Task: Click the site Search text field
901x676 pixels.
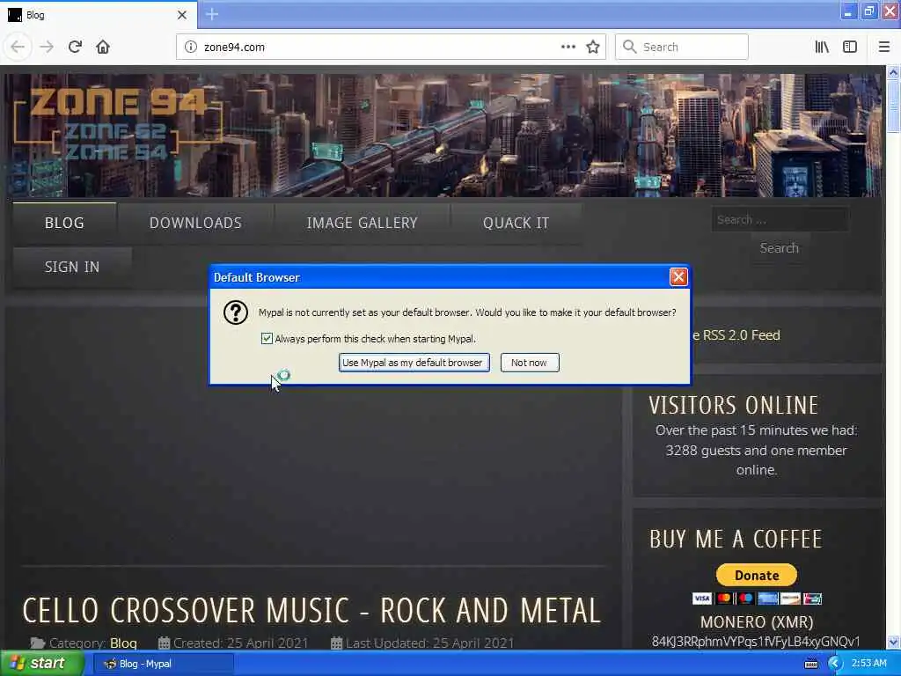Action: [x=780, y=219]
